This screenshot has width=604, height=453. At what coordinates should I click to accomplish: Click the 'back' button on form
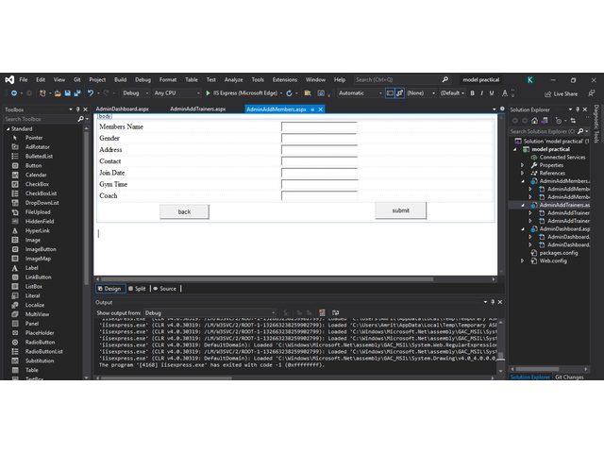(184, 211)
